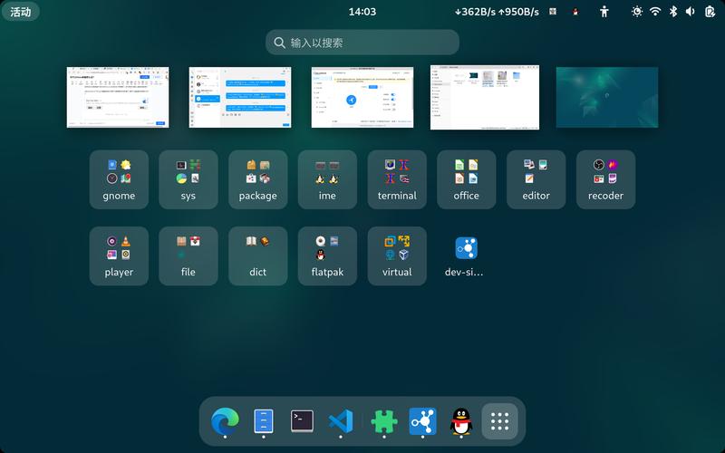Viewport: 725px width, 453px height.
Task: Switch to the settings window workspace thumbnail
Action: coord(362,97)
